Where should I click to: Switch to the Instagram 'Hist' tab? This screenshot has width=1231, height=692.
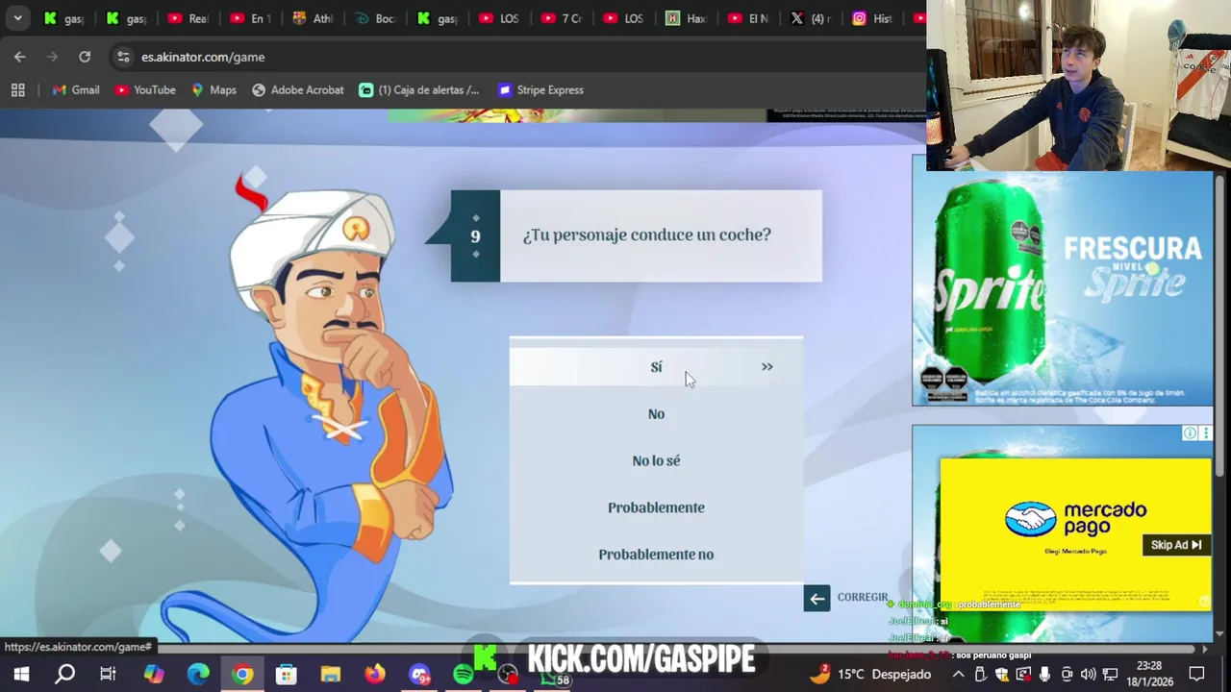pyautogui.click(x=873, y=18)
